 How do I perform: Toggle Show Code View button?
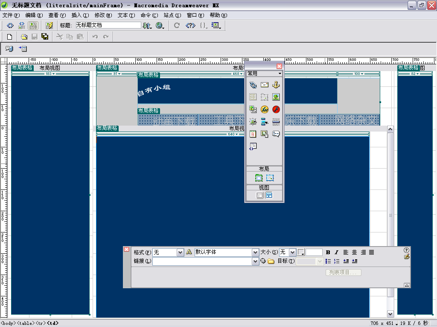coord(10,26)
